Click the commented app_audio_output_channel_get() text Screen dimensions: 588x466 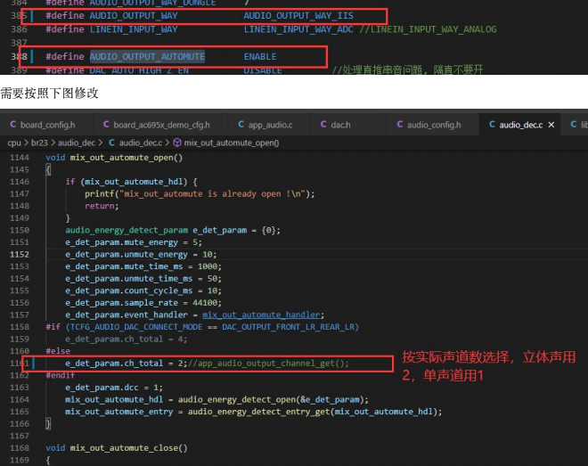pos(268,364)
